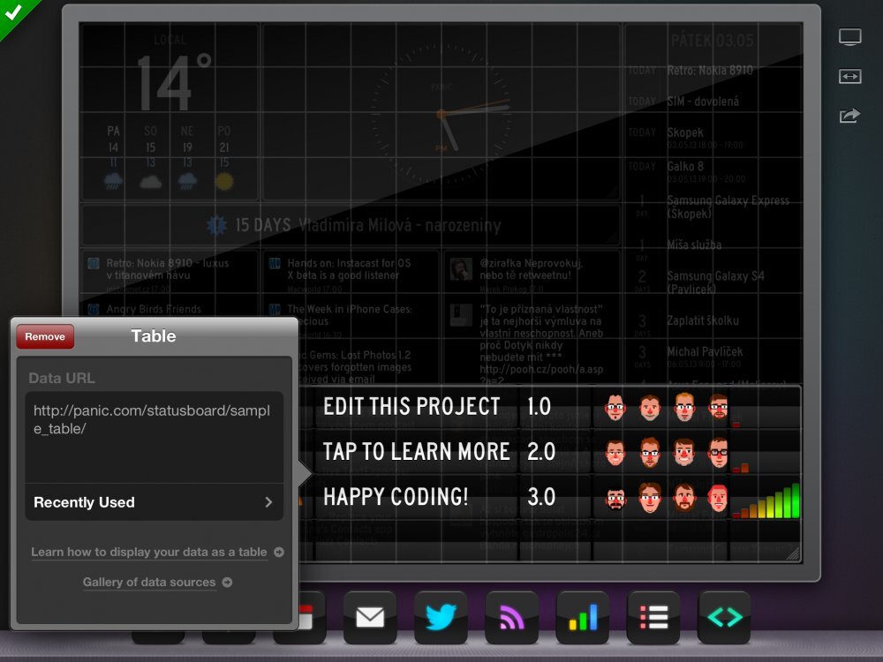Select the Mail widget icon
The height and width of the screenshot is (662, 883).
pos(370,617)
